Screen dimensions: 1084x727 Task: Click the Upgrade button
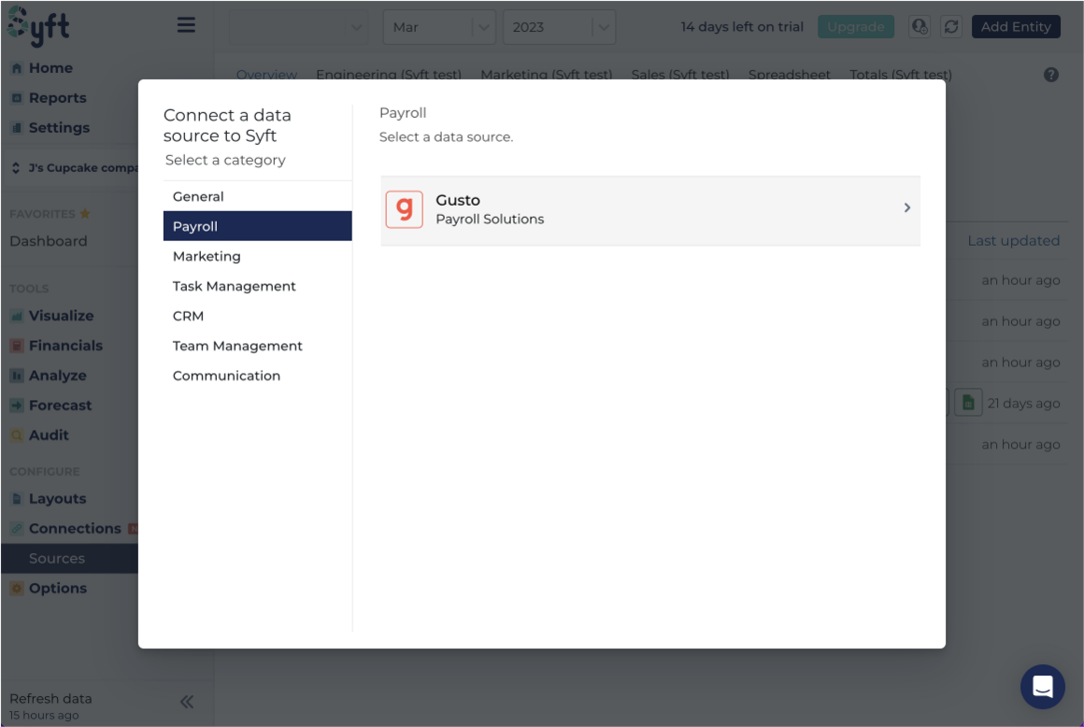[x=855, y=27]
